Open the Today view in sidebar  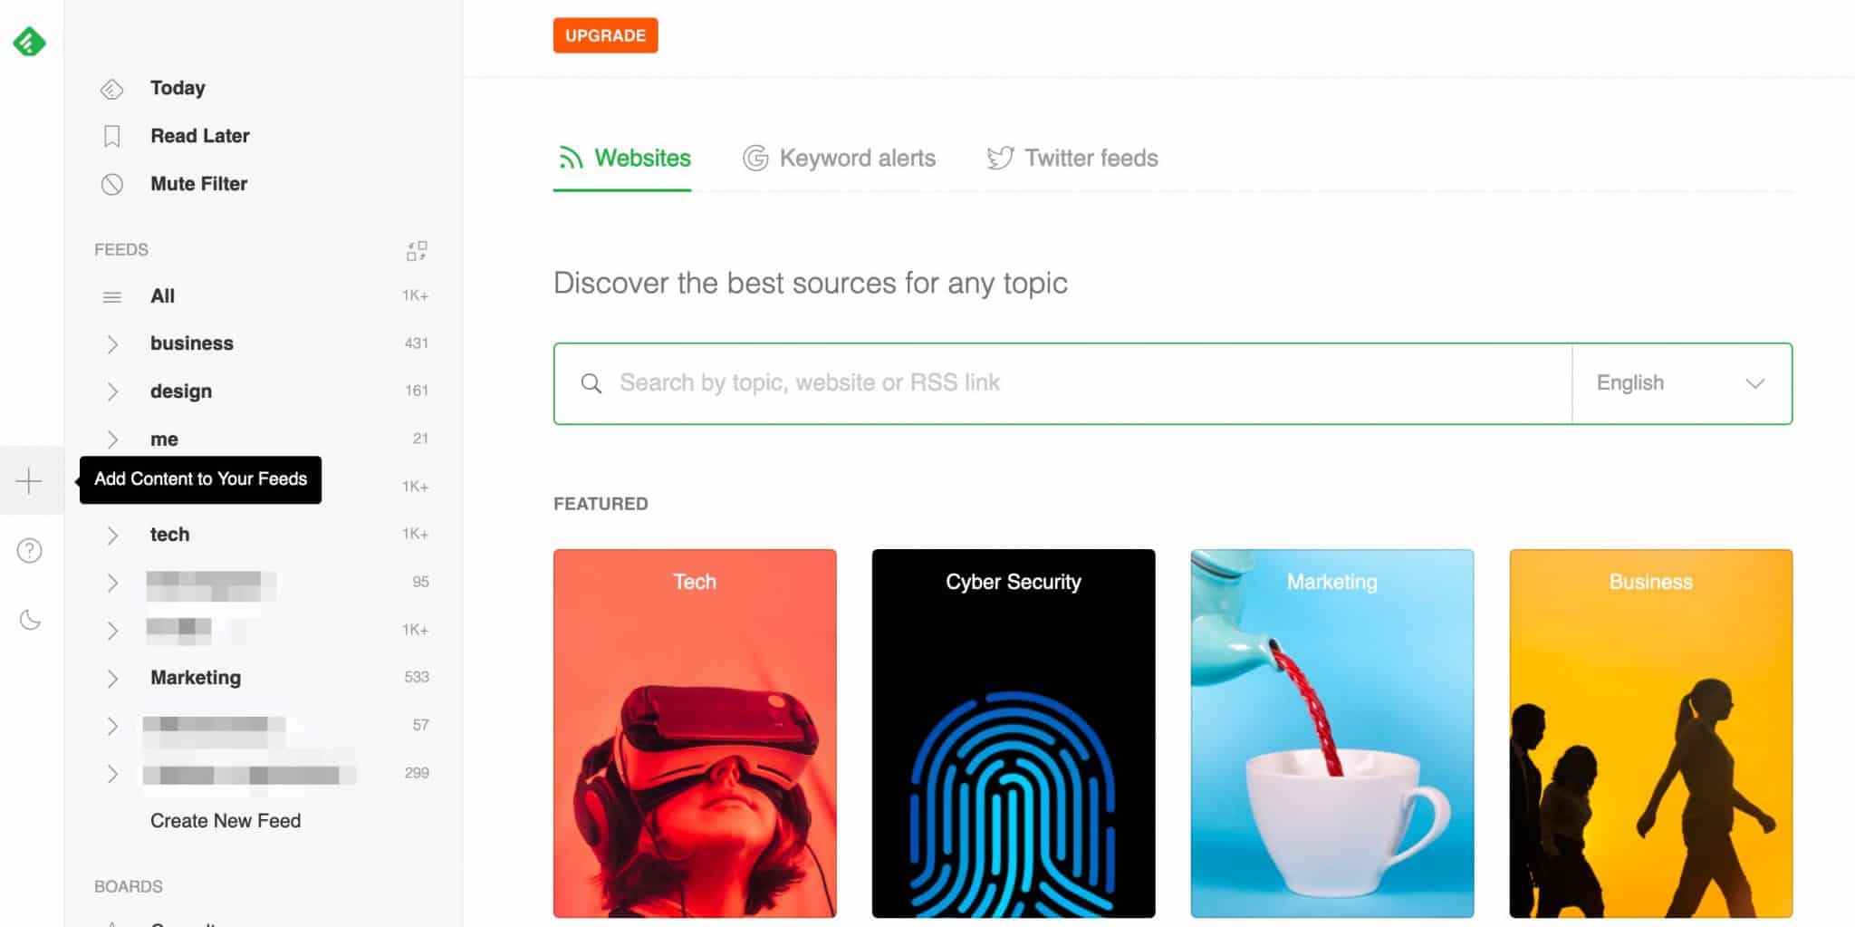pyautogui.click(x=178, y=88)
